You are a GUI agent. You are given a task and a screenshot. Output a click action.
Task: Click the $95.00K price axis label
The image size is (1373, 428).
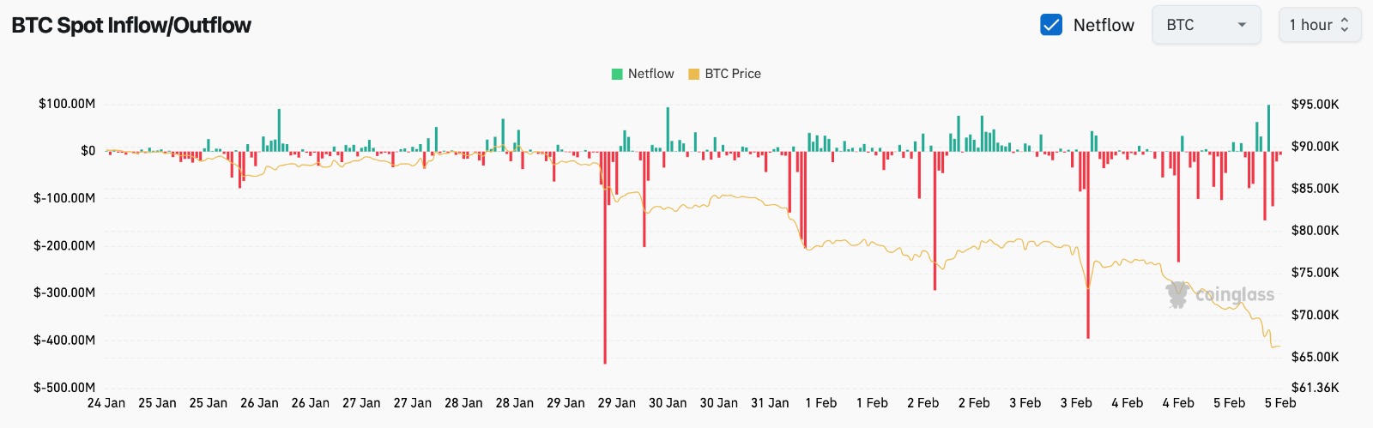click(1315, 104)
